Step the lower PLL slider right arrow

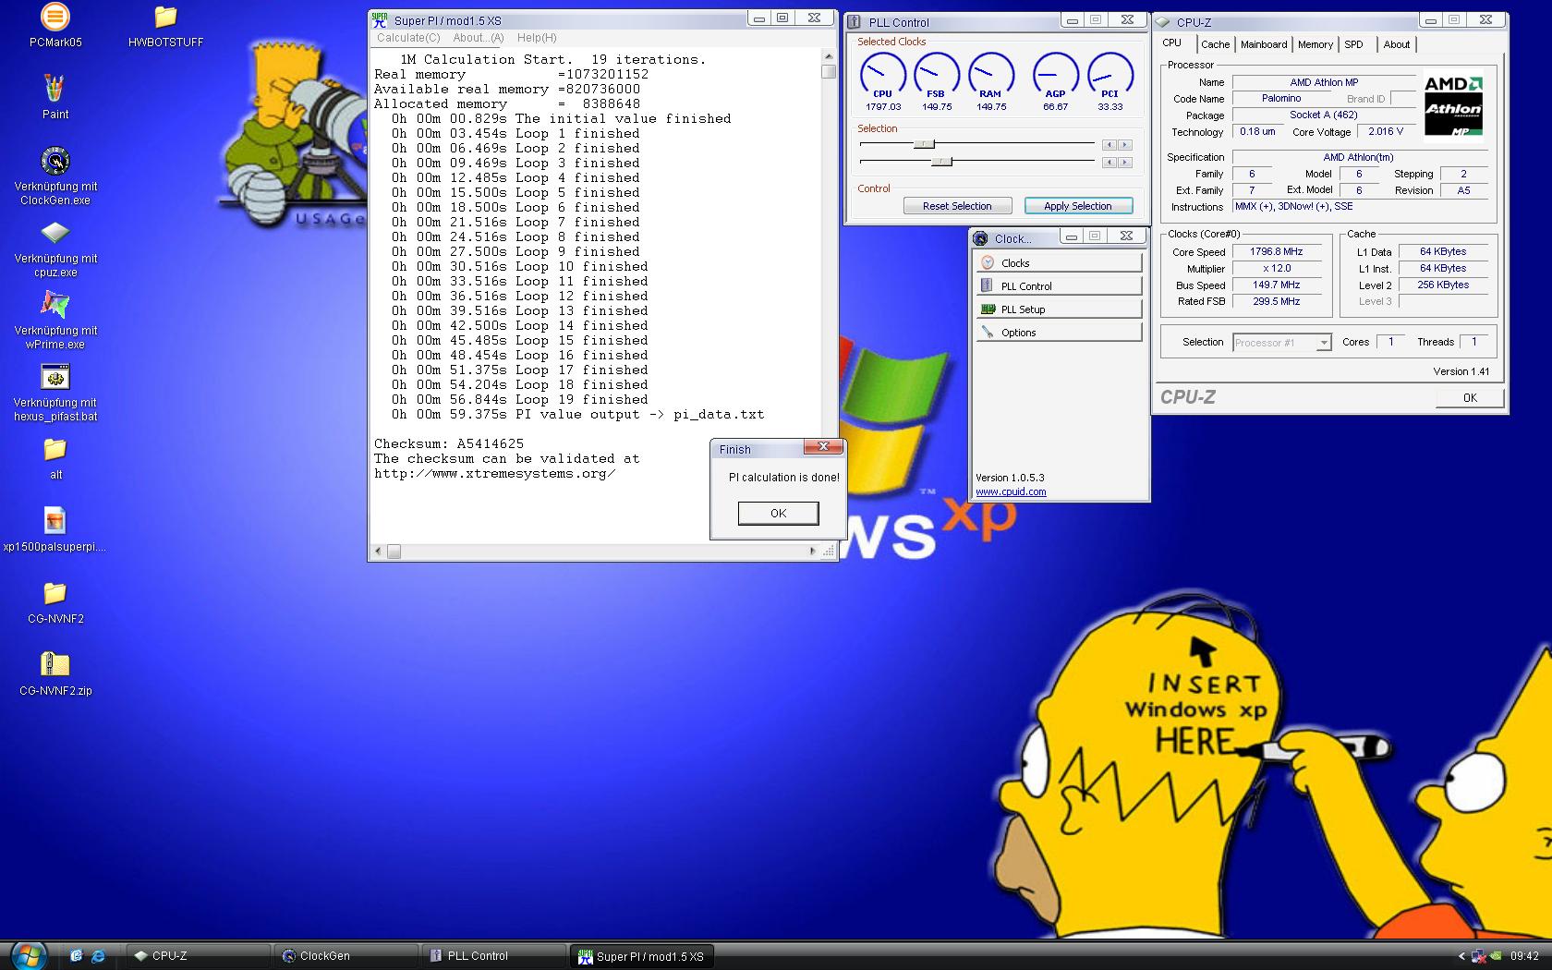click(1124, 163)
